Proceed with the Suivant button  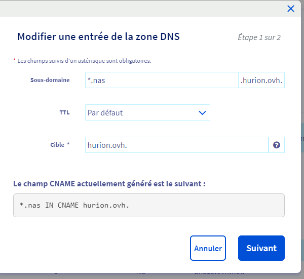(261, 248)
